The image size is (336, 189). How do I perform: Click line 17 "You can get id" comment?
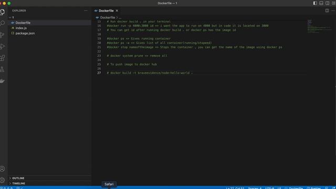(x=171, y=30)
